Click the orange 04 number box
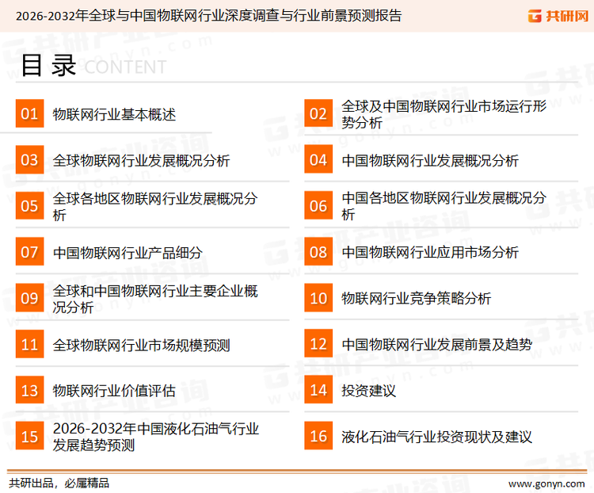594x493 pixels. point(318,159)
